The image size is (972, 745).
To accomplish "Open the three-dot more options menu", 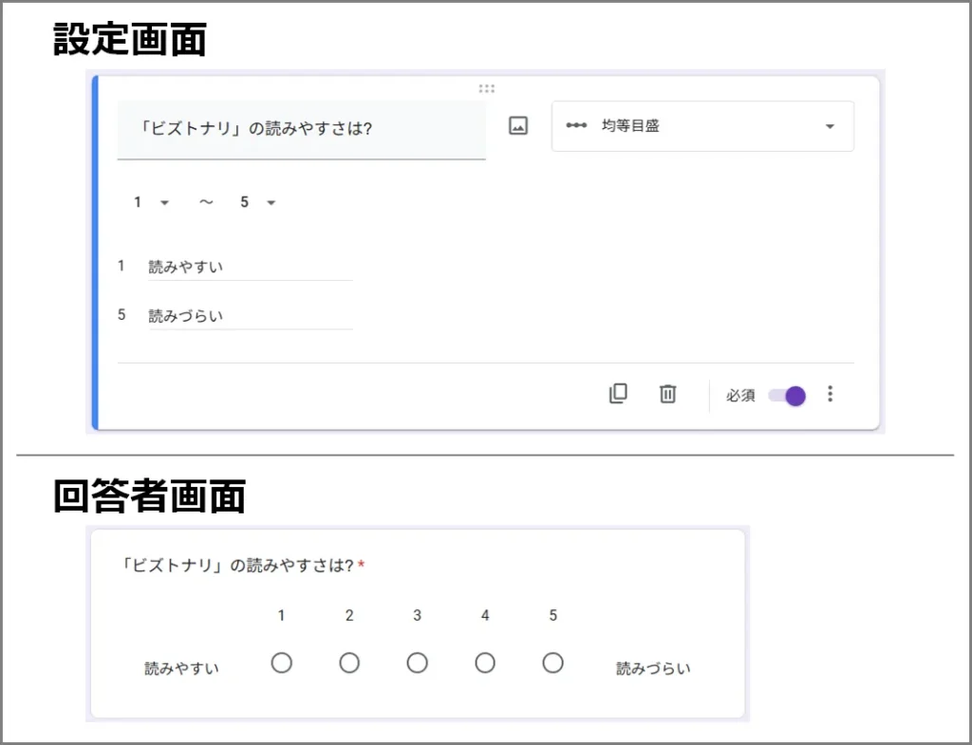I will (831, 394).
